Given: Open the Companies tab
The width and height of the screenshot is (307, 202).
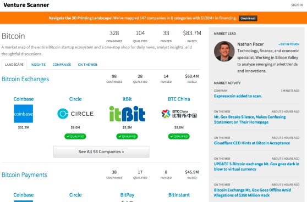Looking at the screenshot, I should [x=62, y=65].
